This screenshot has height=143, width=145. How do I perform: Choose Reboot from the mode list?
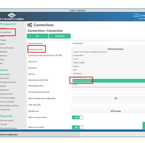point(76,66)
